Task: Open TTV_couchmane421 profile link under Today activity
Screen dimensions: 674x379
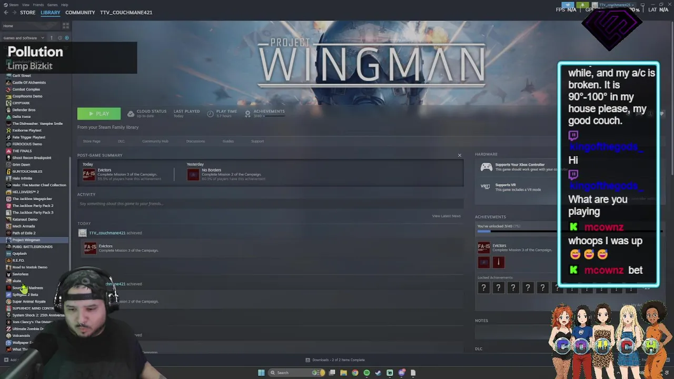Action: point(107,233)
